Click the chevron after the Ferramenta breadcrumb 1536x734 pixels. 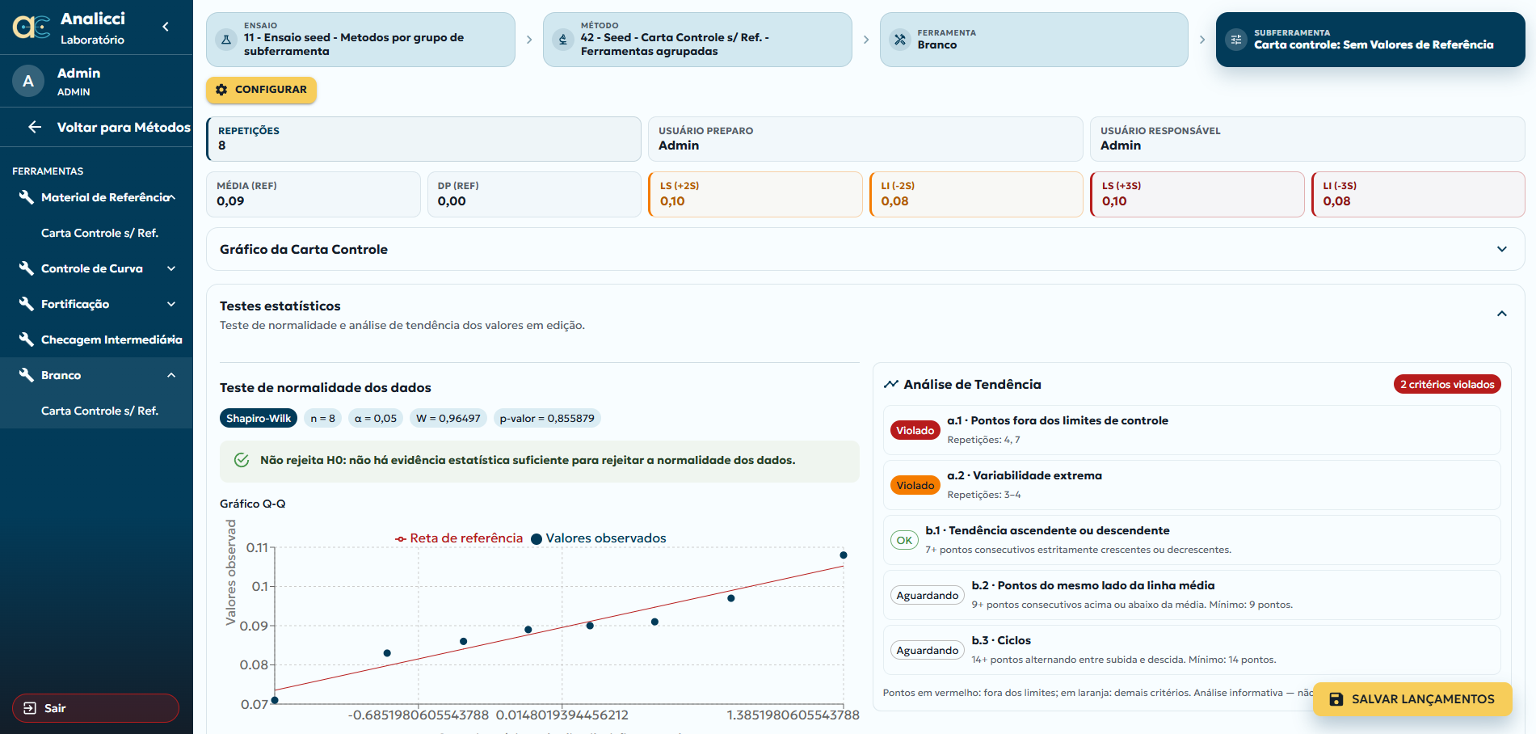tap(1202, 39)
